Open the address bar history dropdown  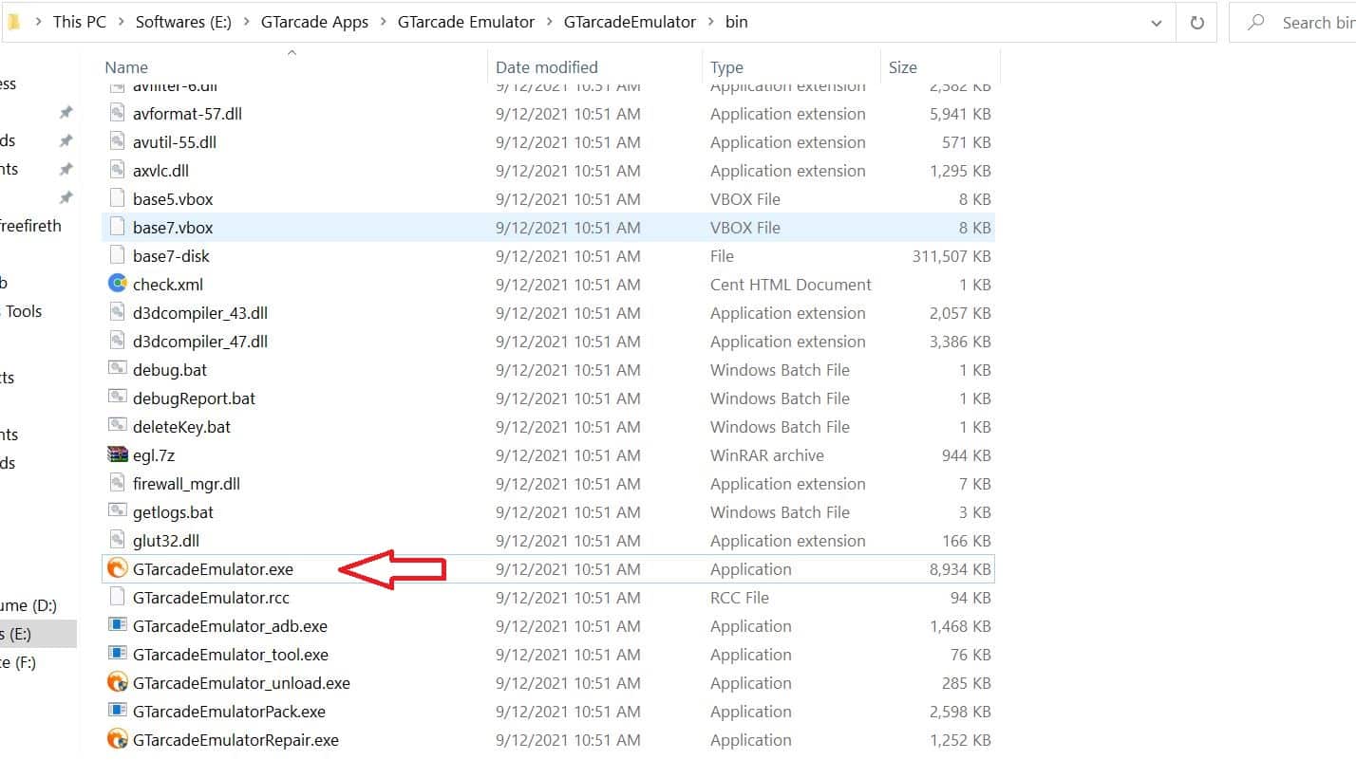1157,22
